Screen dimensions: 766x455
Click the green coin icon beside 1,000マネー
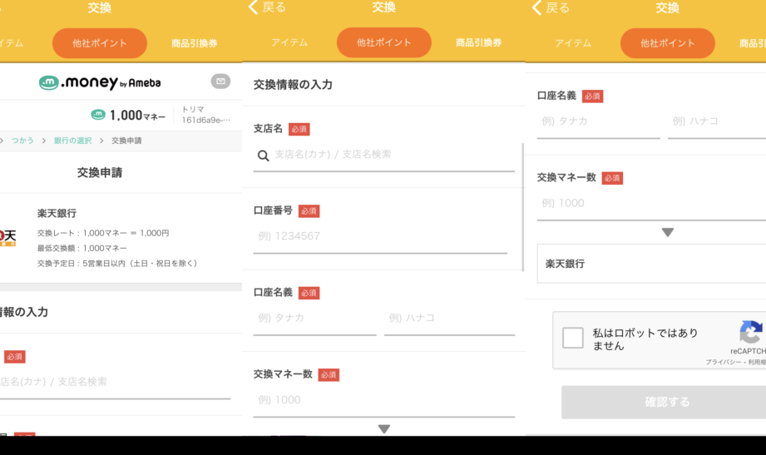tap(98, 116)
